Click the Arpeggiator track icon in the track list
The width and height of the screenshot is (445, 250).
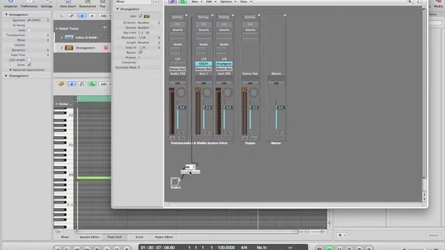pyautogui.click(x=69, y=48)
